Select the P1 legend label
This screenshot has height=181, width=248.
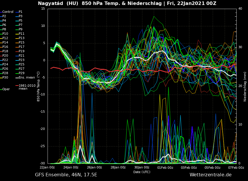pyautogui.click(x=20, y=12)
